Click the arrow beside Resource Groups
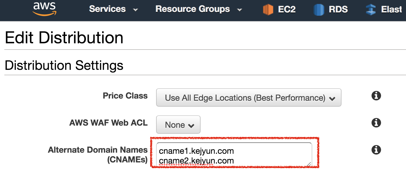This screenshot has width=406, height=170. 240,10
